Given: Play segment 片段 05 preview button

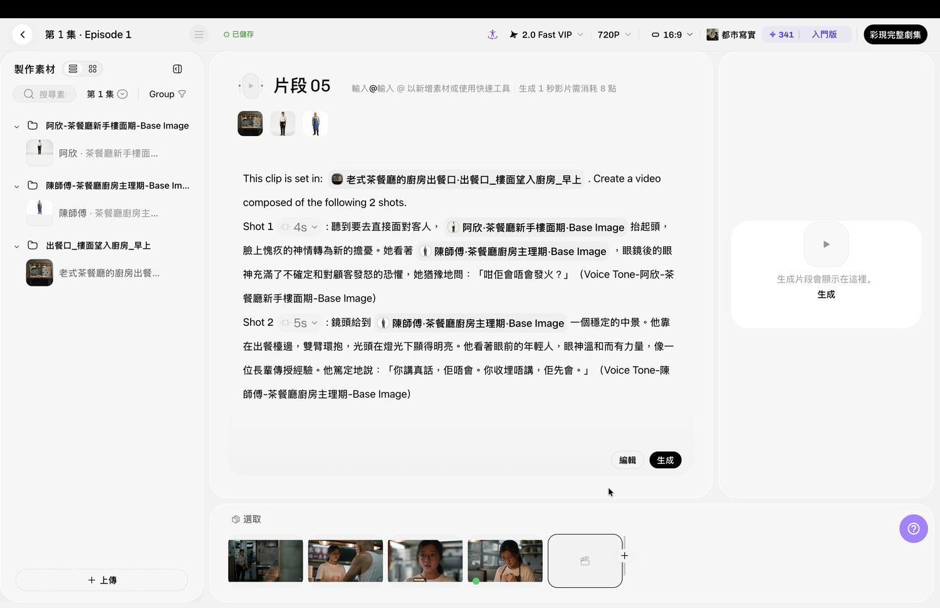Looking at the screenshot, I should [x=251, y=86].
